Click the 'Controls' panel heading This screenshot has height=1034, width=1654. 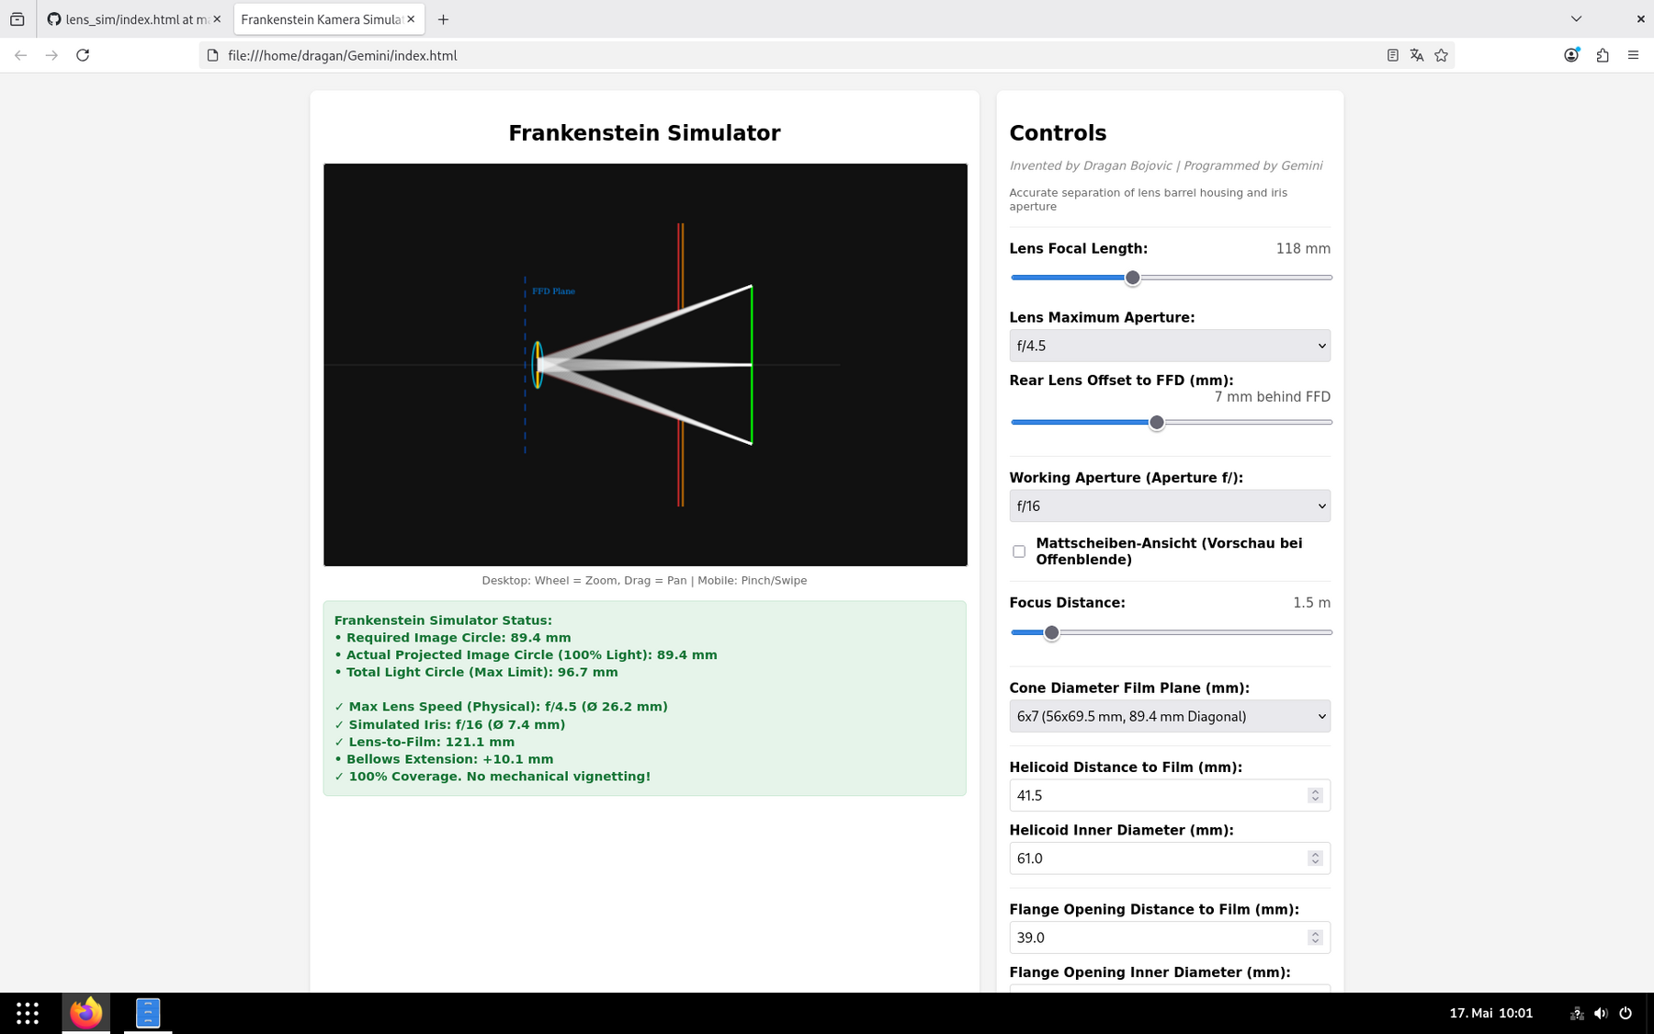(1058, 133)
